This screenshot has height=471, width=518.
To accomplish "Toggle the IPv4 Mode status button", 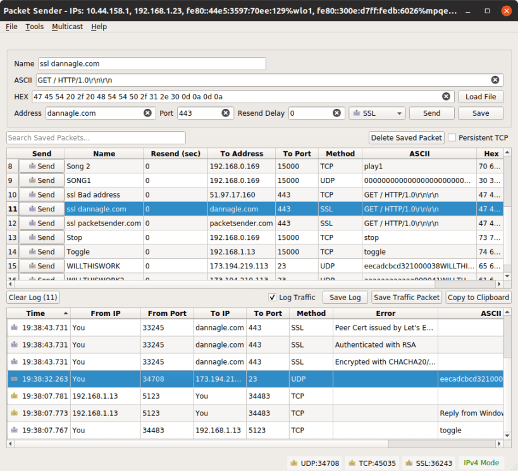I will 481,463.
